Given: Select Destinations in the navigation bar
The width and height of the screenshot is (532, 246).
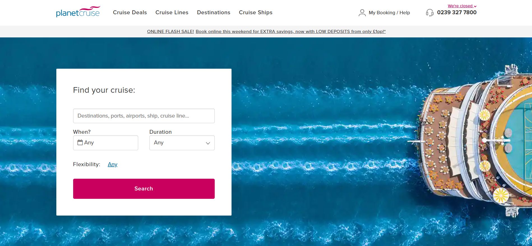Looking at the screenshot, I should click(214, 13).
